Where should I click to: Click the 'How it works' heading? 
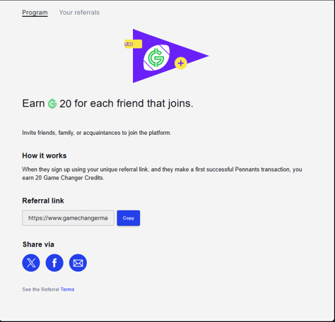[x=45, y=155]
